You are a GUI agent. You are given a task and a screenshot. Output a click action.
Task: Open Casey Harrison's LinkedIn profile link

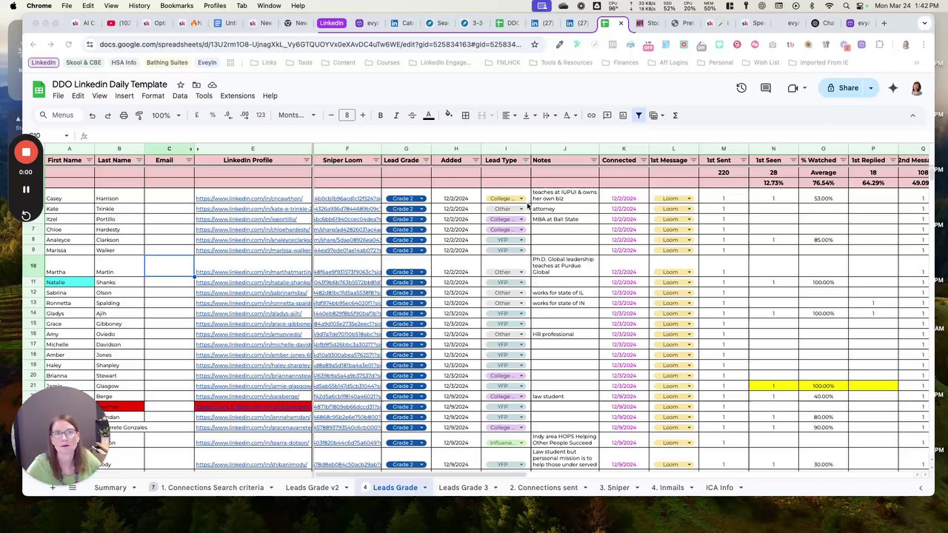coord(249,198)
